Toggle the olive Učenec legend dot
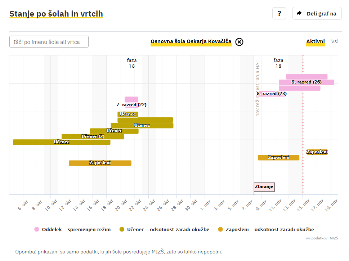This screenshot has width=349, height=261. pos(122,229)
